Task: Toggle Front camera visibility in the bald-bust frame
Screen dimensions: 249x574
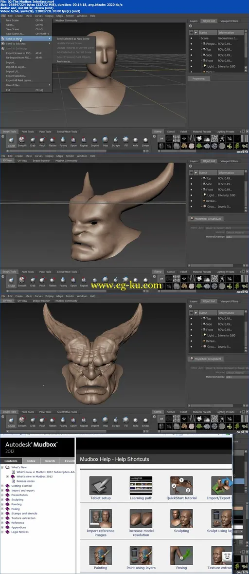Action: click(191, 61)
